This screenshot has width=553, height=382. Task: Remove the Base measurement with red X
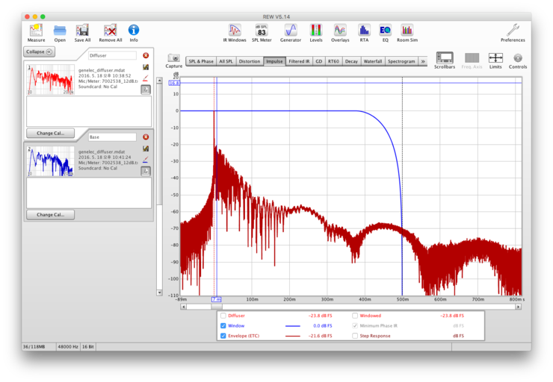(146, 137)
